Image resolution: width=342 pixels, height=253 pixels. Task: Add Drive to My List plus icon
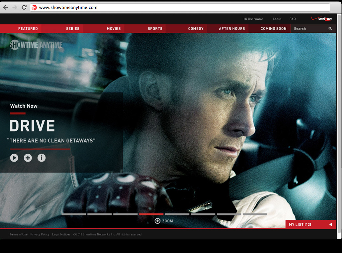pyautogui.click(x=28, y=158)
